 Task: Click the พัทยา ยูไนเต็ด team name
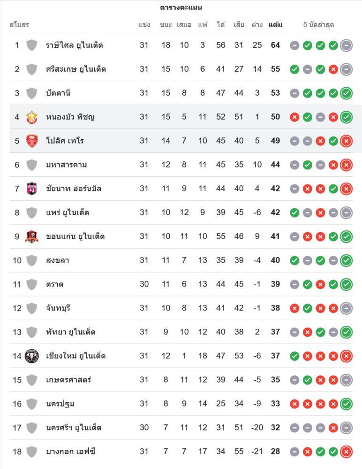(70, 332)
